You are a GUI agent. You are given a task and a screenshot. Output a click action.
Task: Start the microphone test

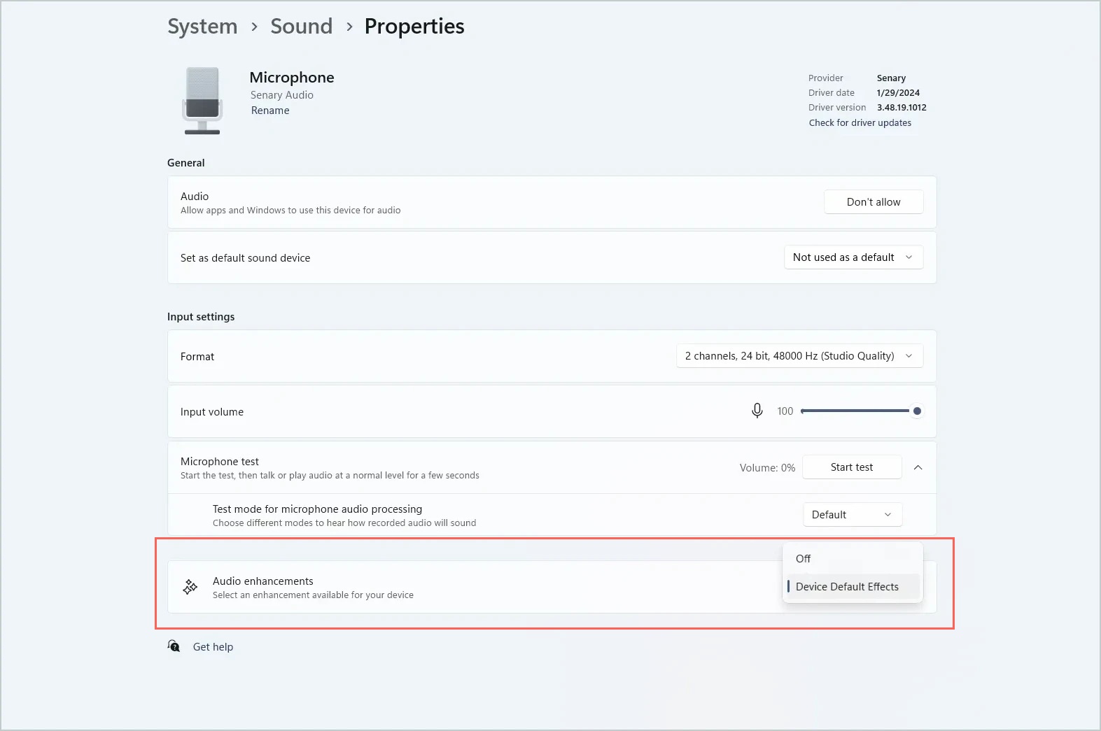pos(851,467)
